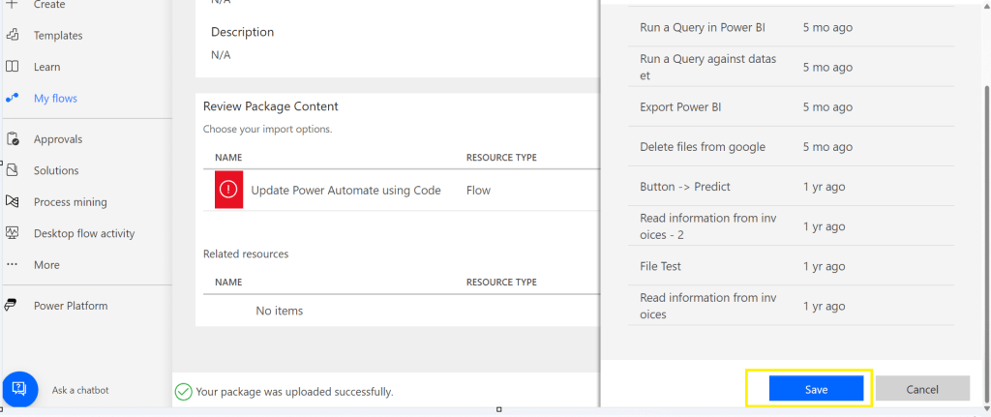This screenshot has width=991, height=417.
Task: Click the My flows icon
Action: (13, 99)
